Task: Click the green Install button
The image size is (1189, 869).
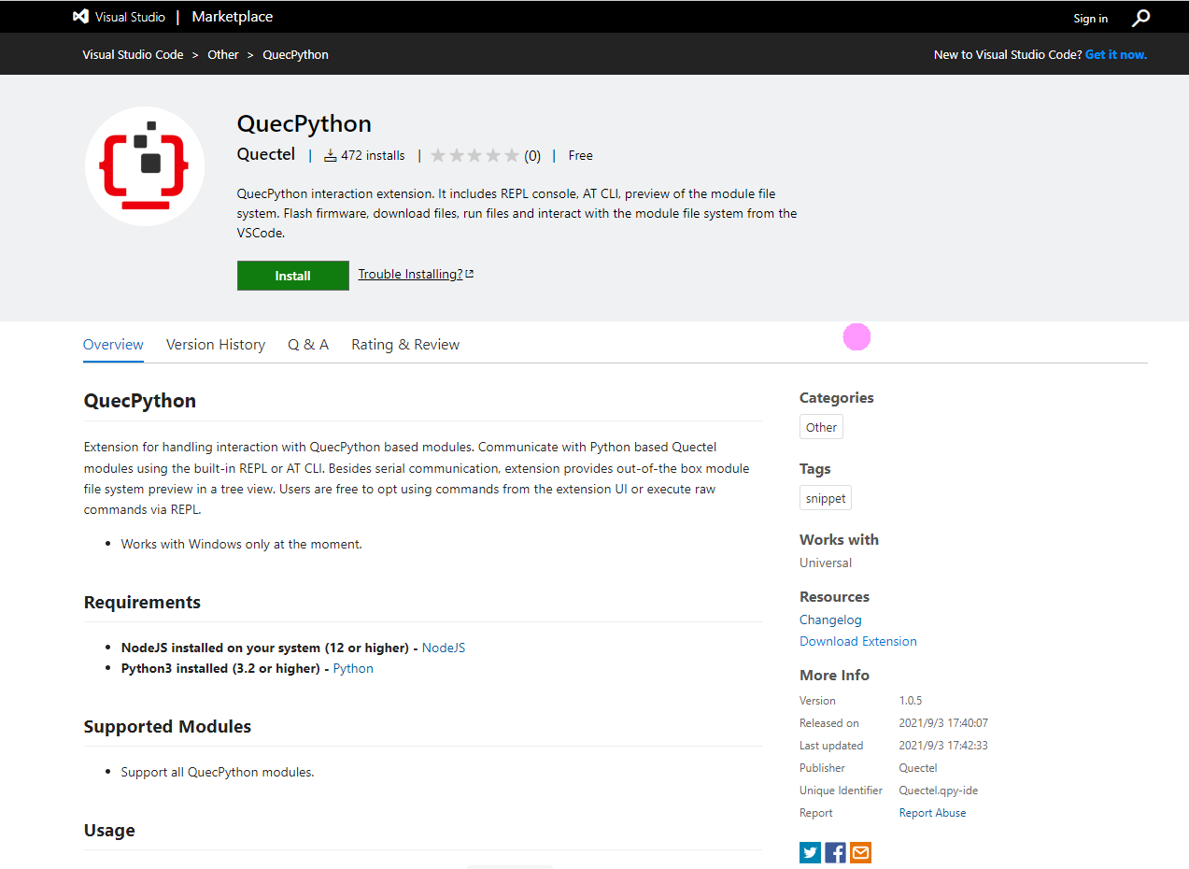Action: (293, 276)
